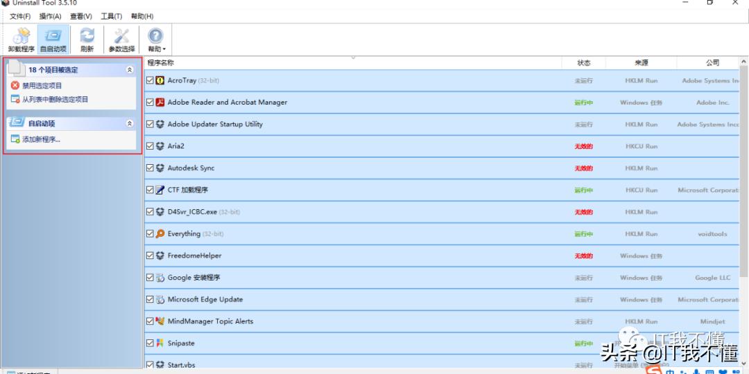Sort by the 状态 column header
749x374 pixels.
pyautogui.click(x=583, y=63)
